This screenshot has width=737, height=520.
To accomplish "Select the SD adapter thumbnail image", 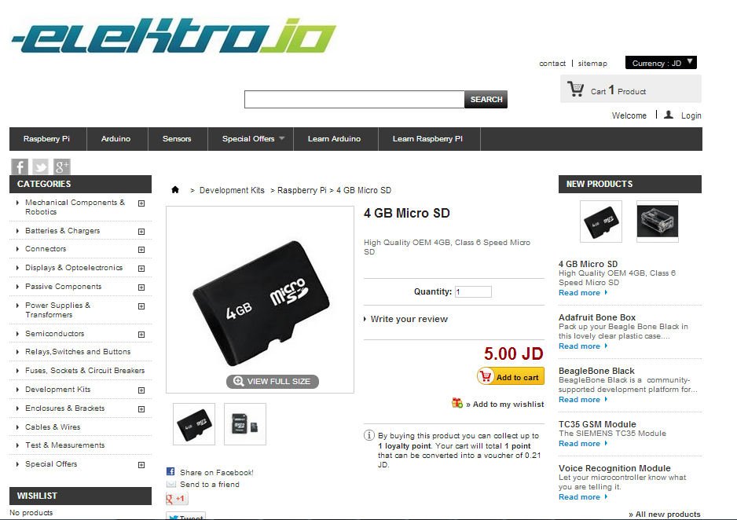I will [x=245, y=423].
